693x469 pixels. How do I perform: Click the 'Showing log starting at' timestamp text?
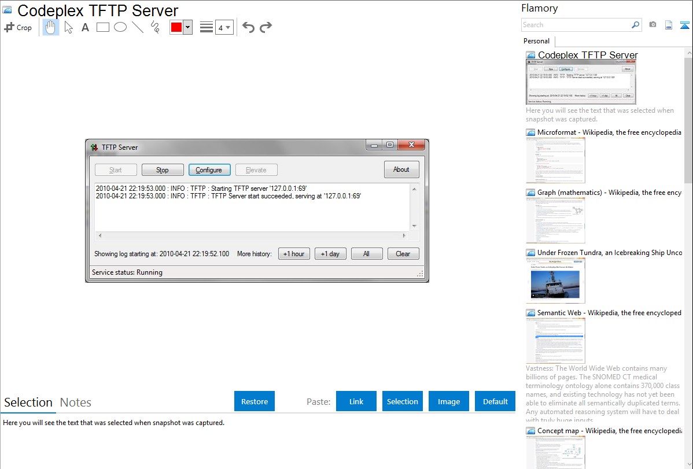click(162, 254)
